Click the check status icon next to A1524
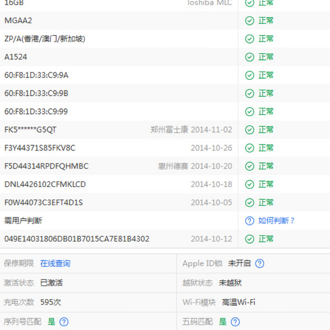 click(x=249, y=57)
